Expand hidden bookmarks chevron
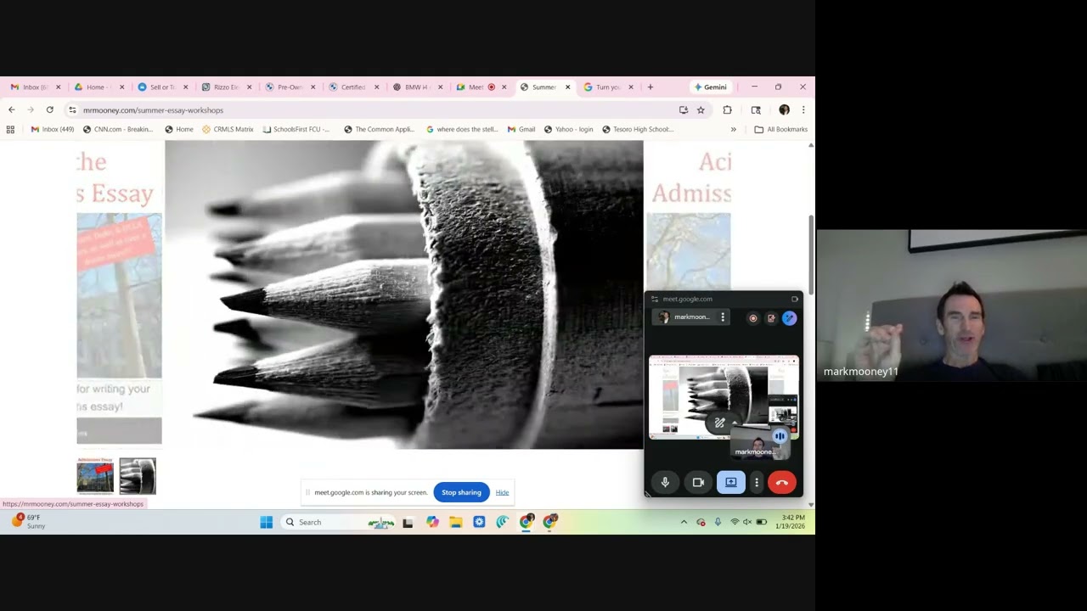Viewport: 1087px width, 611px height. (x=733, y=129)
